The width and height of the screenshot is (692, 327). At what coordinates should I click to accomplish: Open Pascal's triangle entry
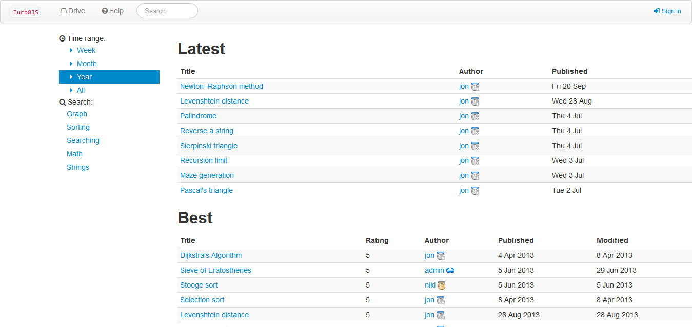(206, 190)
